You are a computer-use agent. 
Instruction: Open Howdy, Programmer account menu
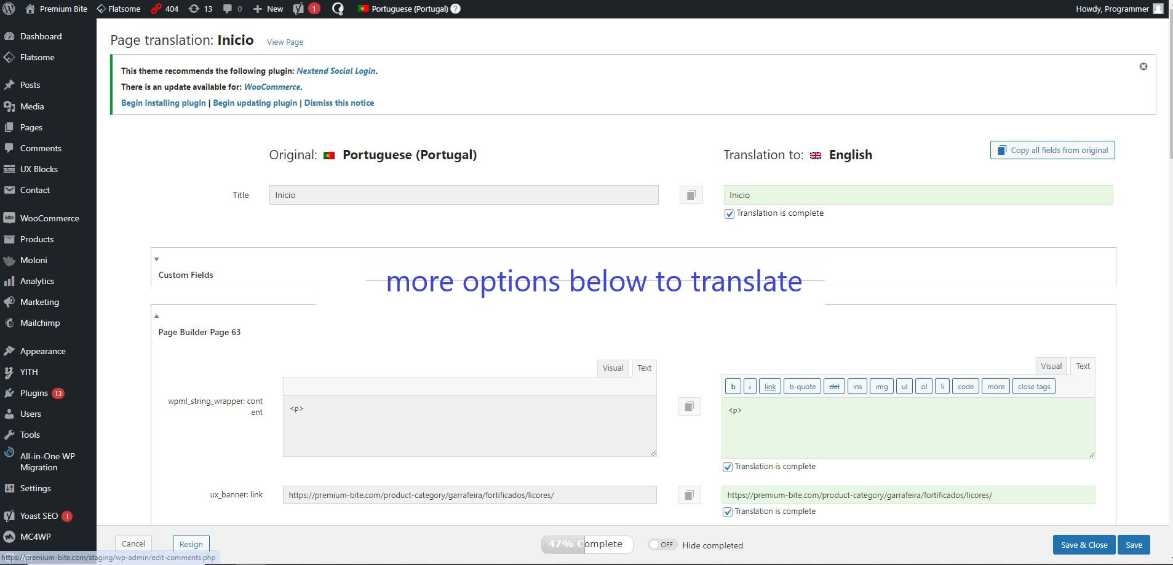[x=1119, y=9]
